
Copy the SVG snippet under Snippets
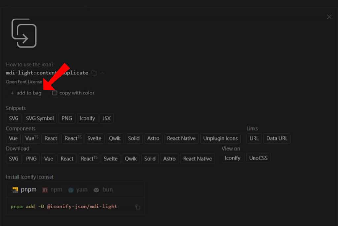click(x=14, y=118)
